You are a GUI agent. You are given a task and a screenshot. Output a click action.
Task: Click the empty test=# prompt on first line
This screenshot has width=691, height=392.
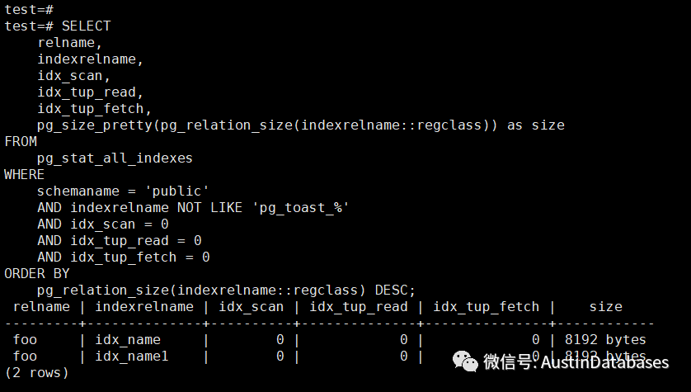(28, 9)
